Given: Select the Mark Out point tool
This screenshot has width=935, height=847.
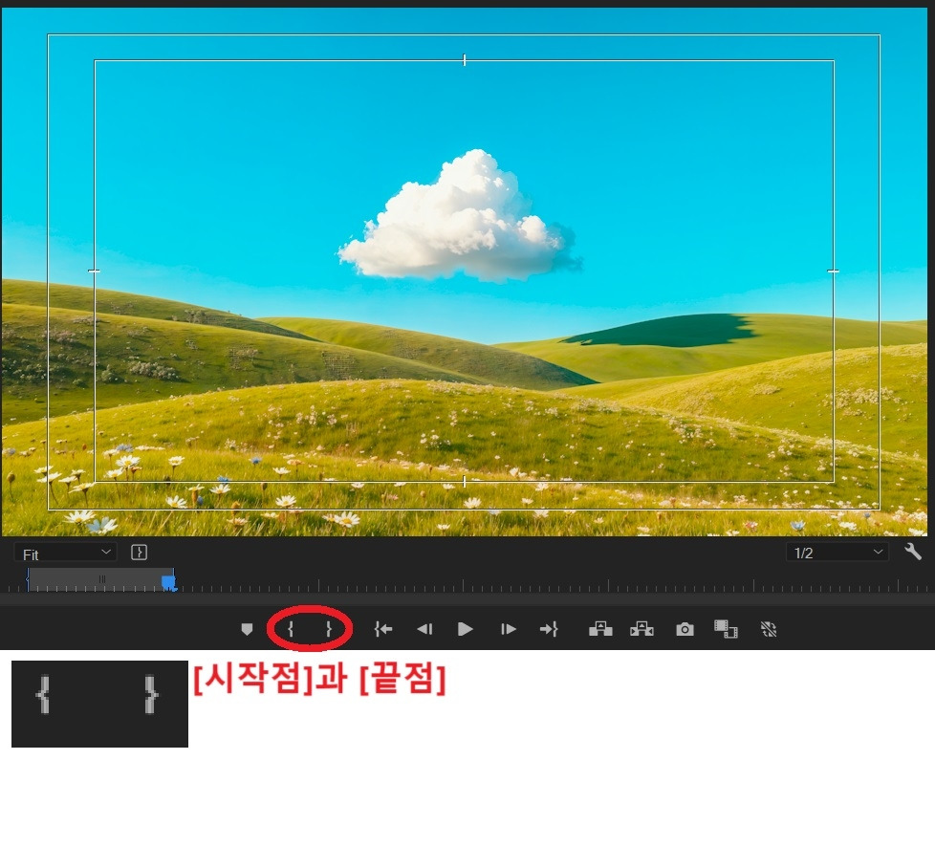Looking at the screenshot, I should pos(330,629).
